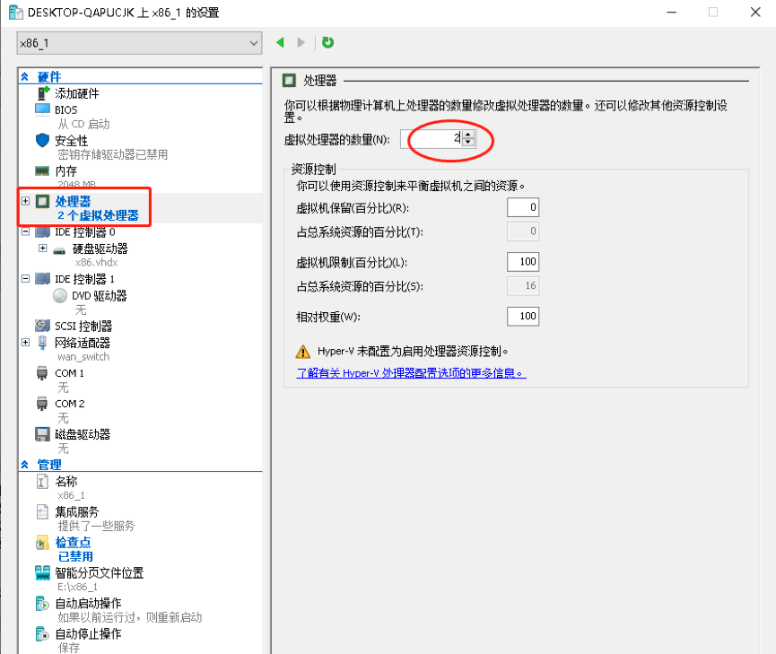776x654 pixels.
Task: Click the wan_switch network entry
Action: click(83, 356)
